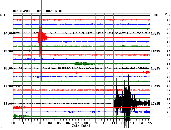Click the DC value 27 in the right column

168,73
